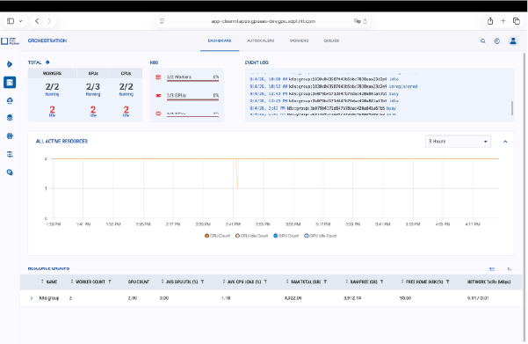Filter the Avg GPU Util column
528x344 pixels.
[202, 282]
